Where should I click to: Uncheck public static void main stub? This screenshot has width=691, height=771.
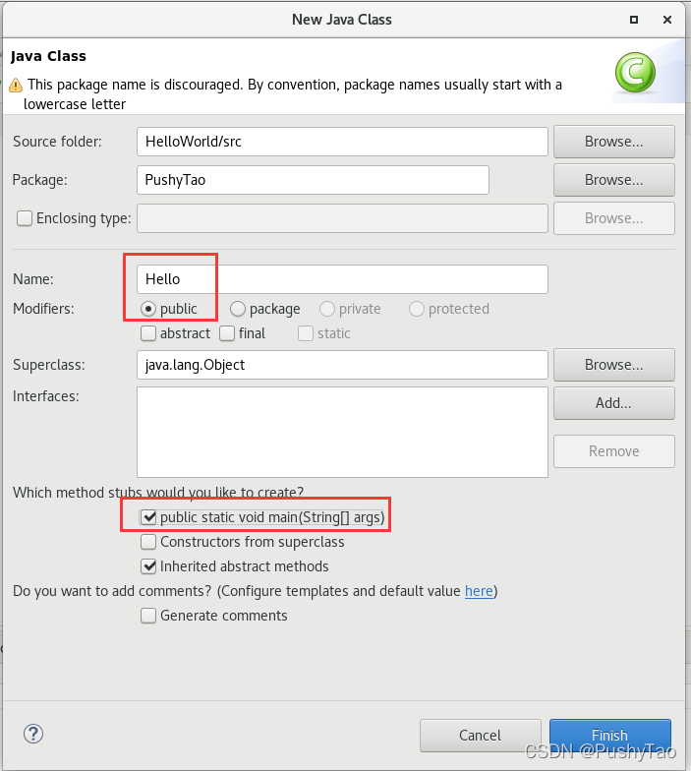(147, 517)
